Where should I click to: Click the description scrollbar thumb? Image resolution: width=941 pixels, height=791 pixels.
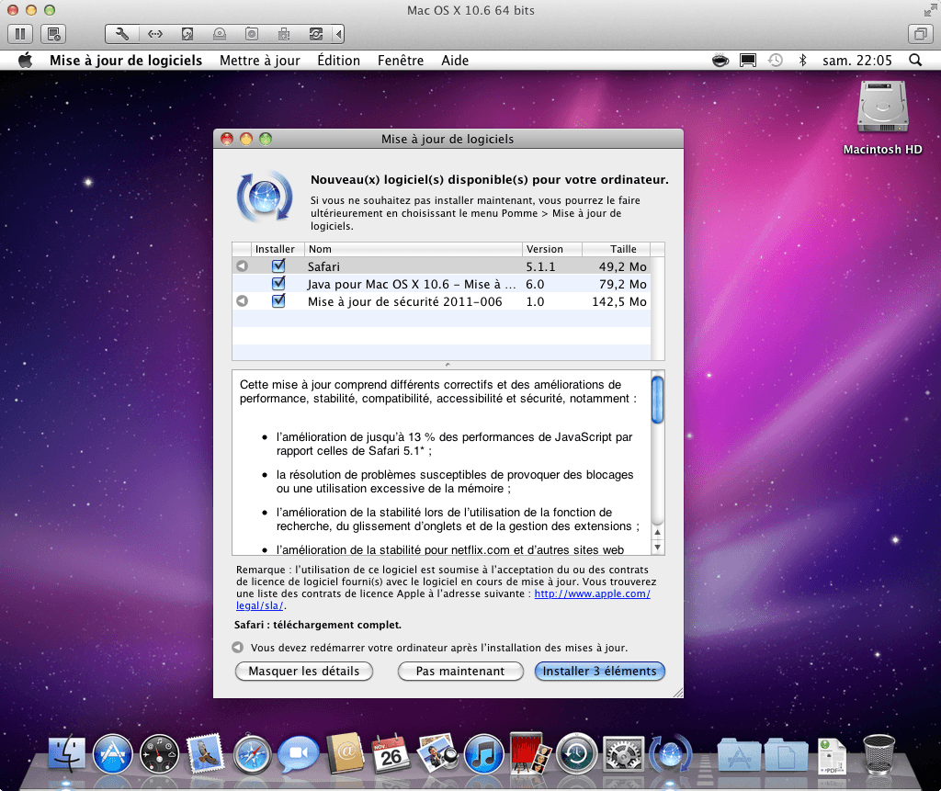pos(658,400)
